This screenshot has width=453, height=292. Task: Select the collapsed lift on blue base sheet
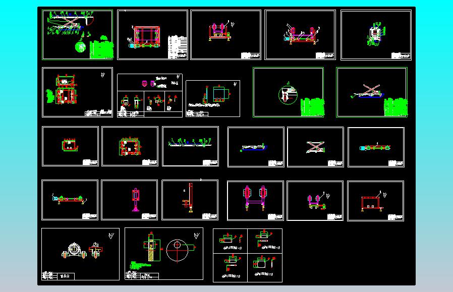click(256, 147)
